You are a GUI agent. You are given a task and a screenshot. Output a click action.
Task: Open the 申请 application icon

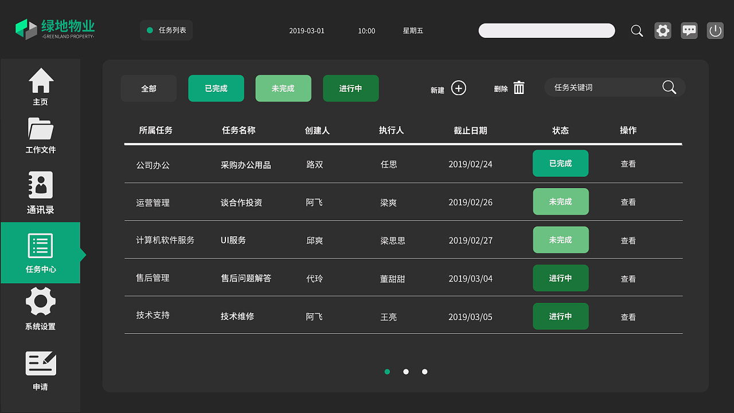pyautogui.click(x=41, y=364)
